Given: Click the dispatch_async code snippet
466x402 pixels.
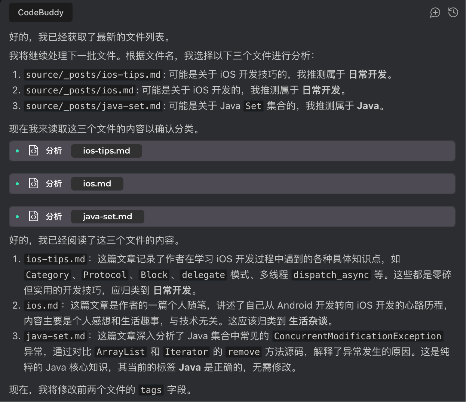Looking at the screenshot, I should click(x=331, y=275).
